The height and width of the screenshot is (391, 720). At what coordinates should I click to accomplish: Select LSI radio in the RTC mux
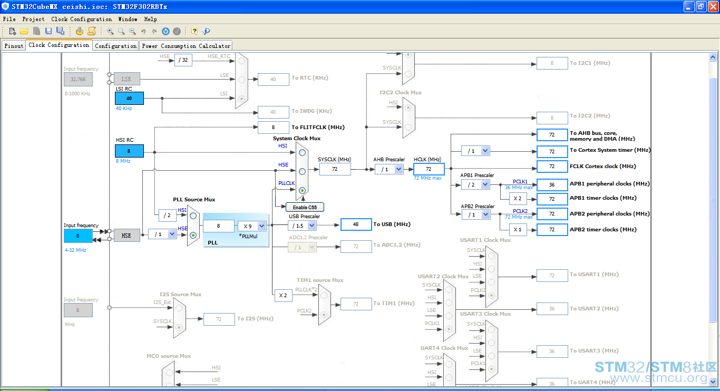tap(241, 98)
